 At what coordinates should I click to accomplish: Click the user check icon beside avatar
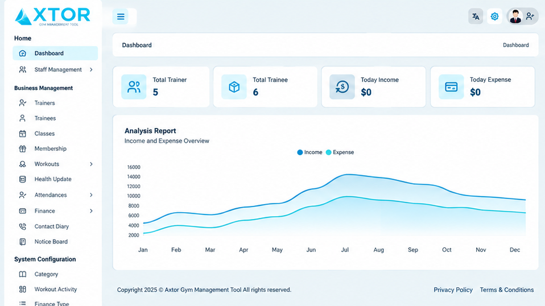tap(530, 16)
